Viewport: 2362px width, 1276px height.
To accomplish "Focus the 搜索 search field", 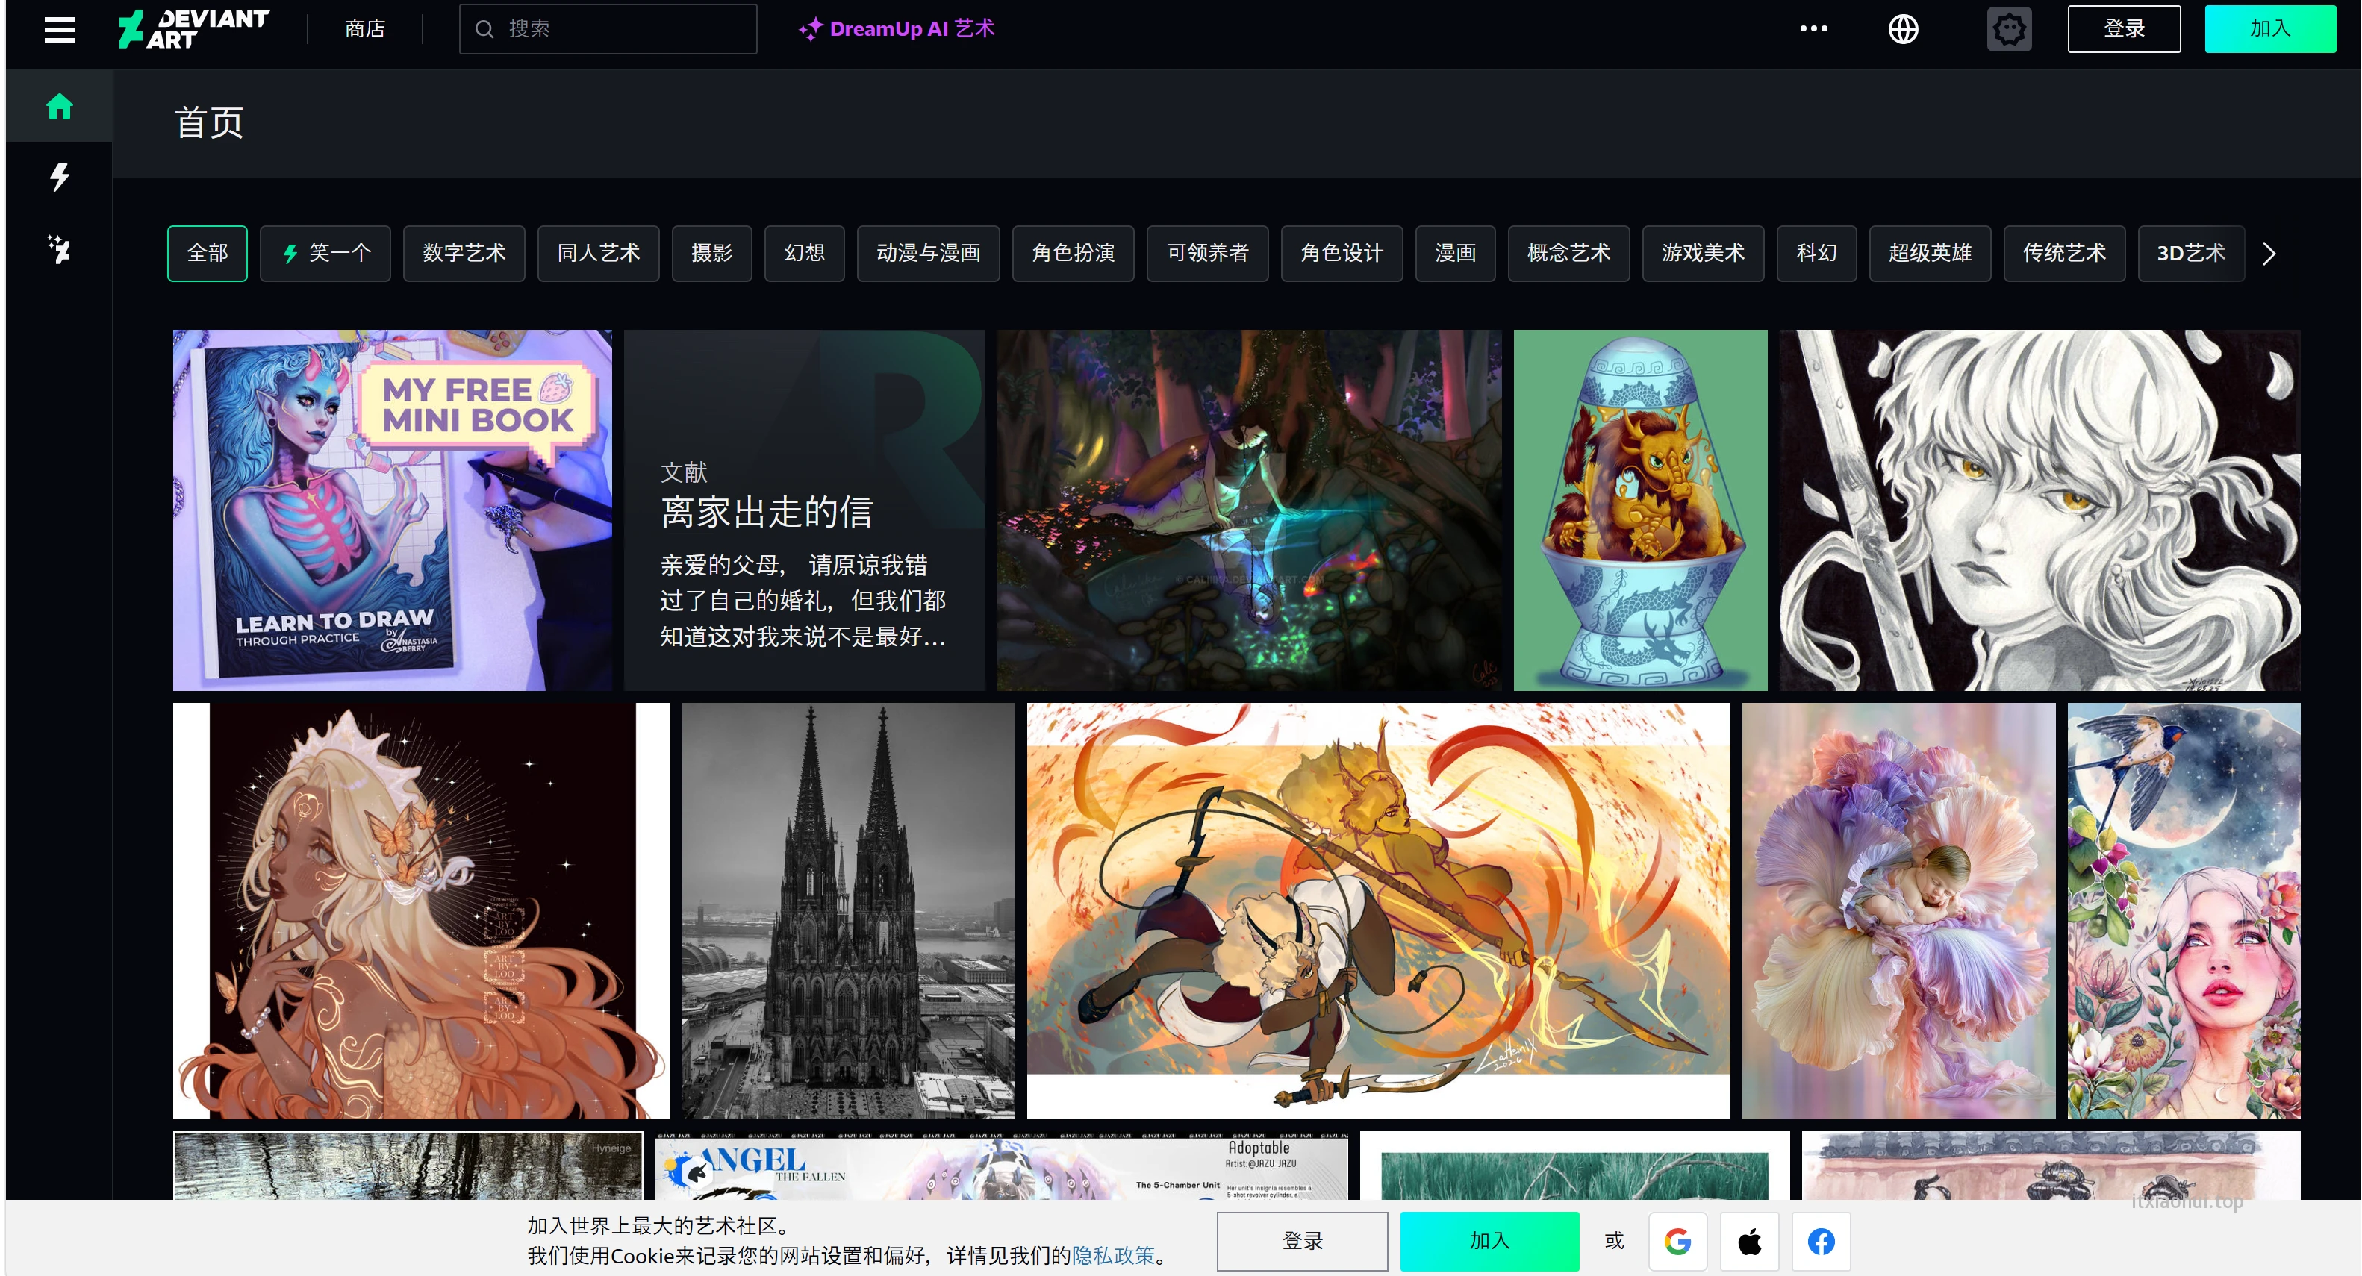I will (x=608, y=29).
